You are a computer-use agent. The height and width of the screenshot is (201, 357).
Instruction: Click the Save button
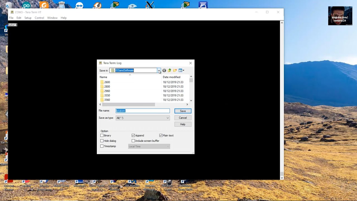pyautogui.click(x=183, y=111)
